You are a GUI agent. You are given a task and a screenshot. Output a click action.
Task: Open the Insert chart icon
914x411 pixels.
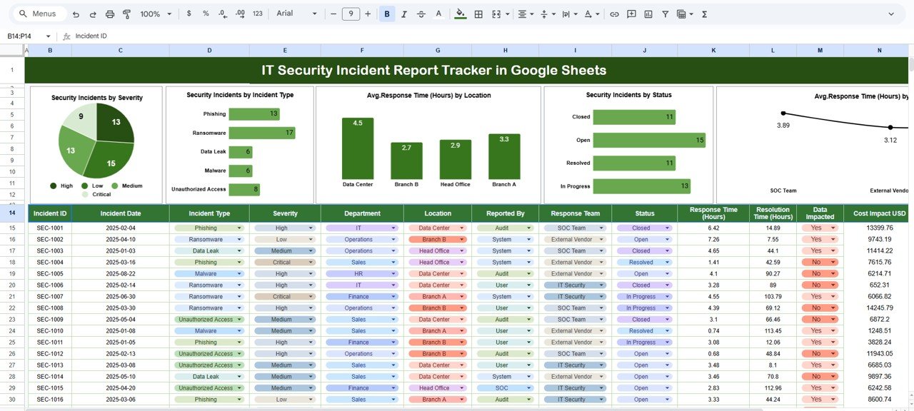(x=648, y=14)
